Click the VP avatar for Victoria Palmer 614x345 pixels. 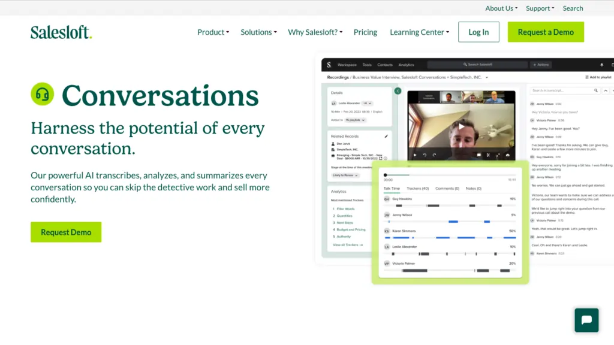(x=387, y=264)
